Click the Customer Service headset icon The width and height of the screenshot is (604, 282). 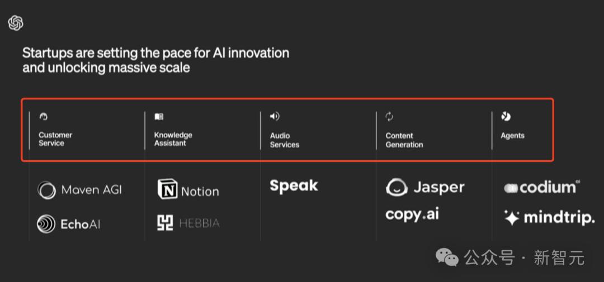(x=44, y=116)
